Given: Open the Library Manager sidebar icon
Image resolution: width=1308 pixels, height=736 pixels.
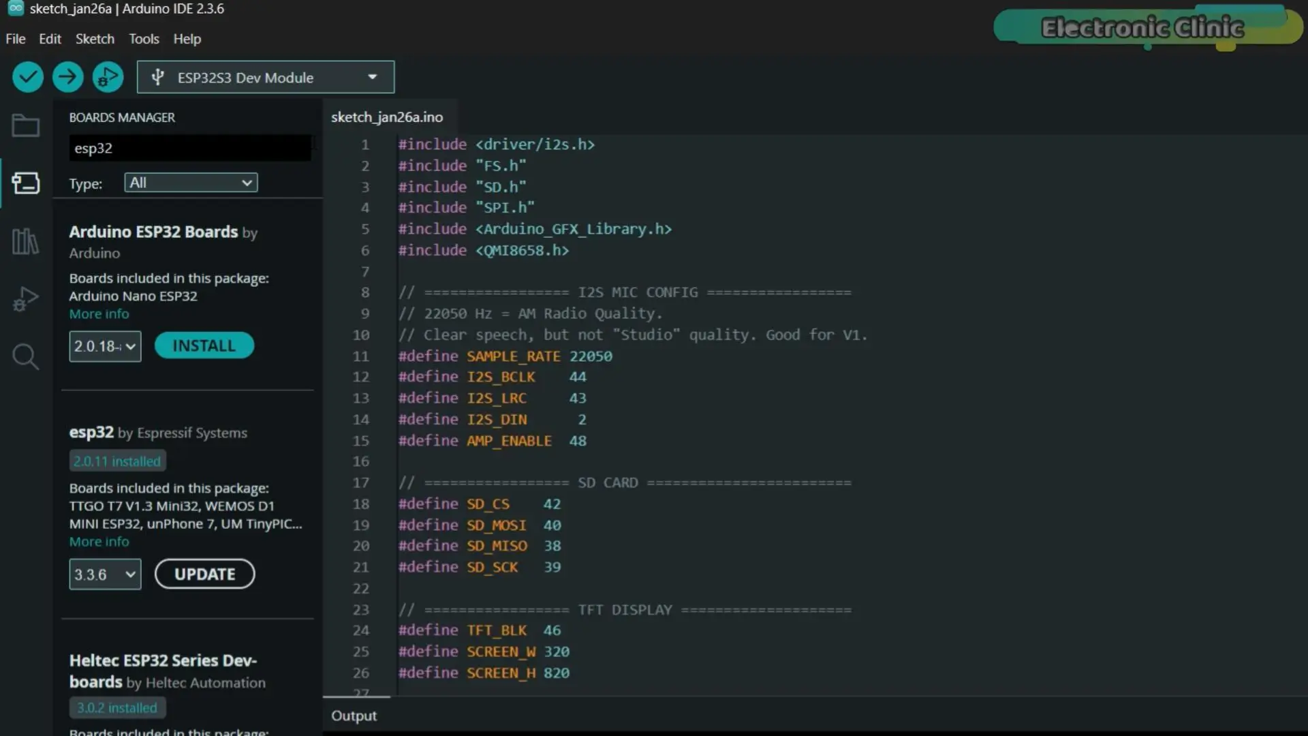Looking at the screenshot, I should pyautogui.click(x=26, y=241).
